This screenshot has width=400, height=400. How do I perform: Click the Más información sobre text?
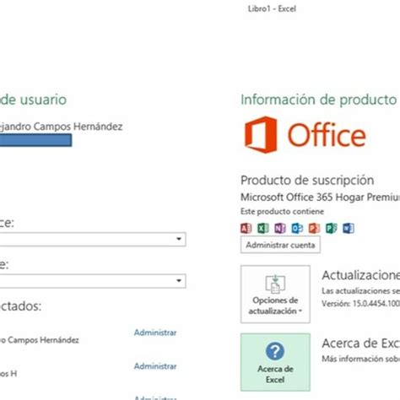click(361, 359)
